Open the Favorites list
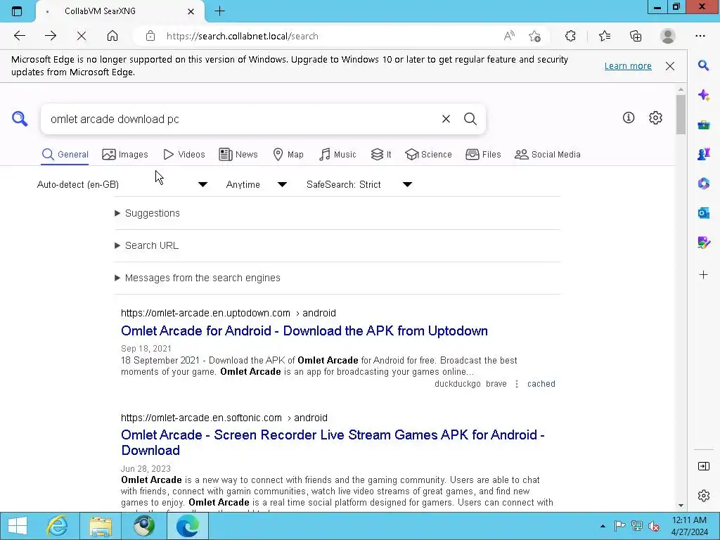Viewport: 720px width, 540px height. tap(605, 36)
